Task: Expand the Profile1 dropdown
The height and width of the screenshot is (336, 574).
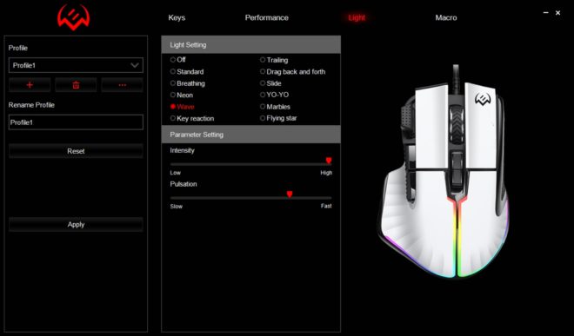Action: tap(76, 65)
